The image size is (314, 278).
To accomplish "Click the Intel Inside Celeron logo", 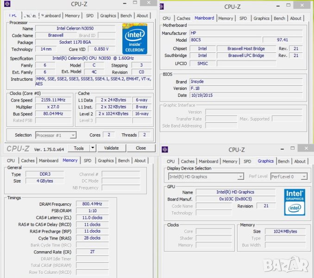I will (x=135, y=38).
